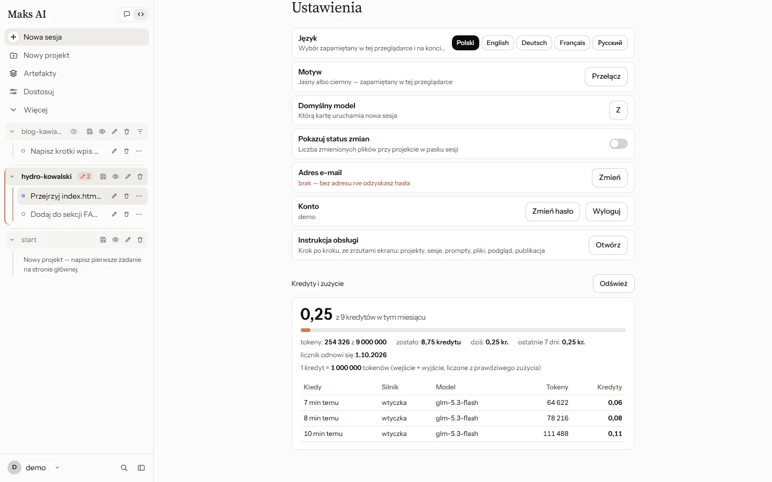This screenshot has height=482, width=772.
Task: Open search in bottom sidebar bar
Action: [x=124, y=468]
